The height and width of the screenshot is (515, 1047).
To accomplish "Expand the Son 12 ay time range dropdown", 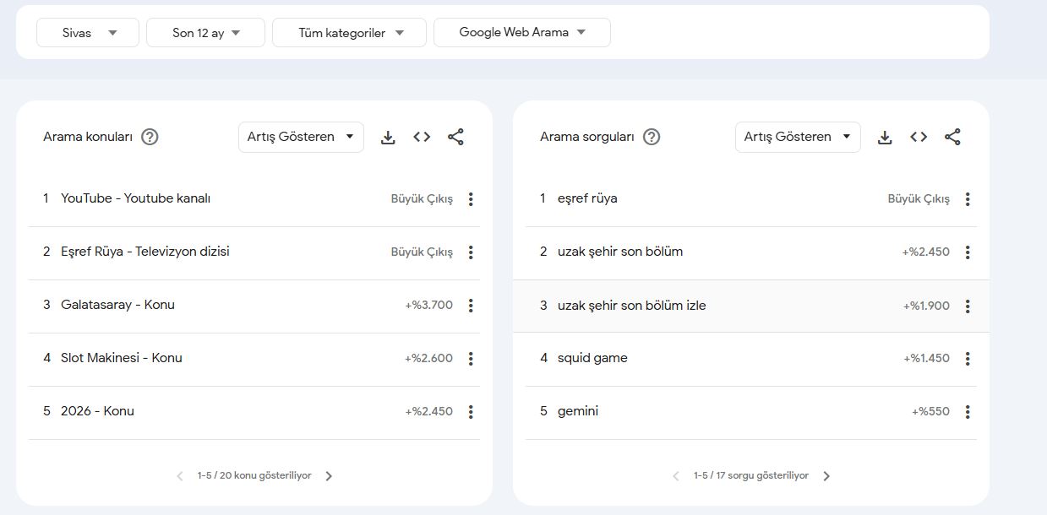I will pos(205,33).
